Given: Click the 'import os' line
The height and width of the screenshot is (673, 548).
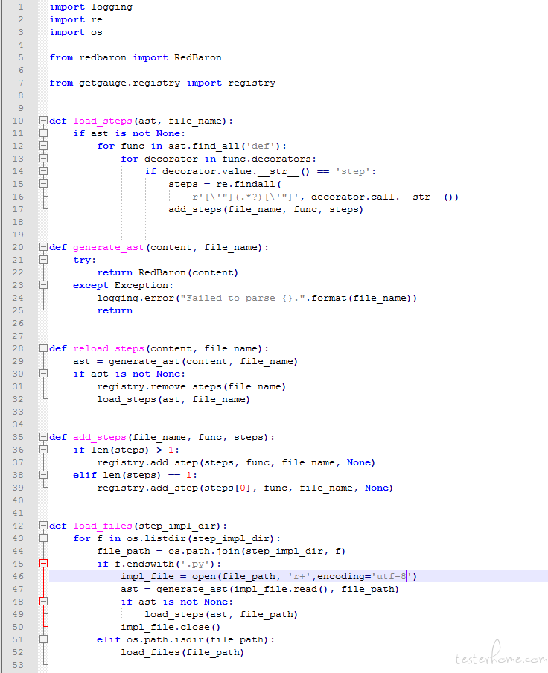Looking at the screenshot, I should pos(76,33).
